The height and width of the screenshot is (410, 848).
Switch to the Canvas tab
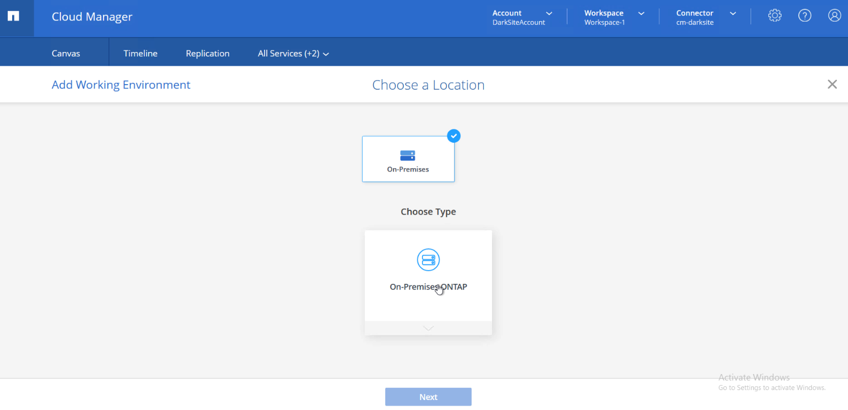66,54
